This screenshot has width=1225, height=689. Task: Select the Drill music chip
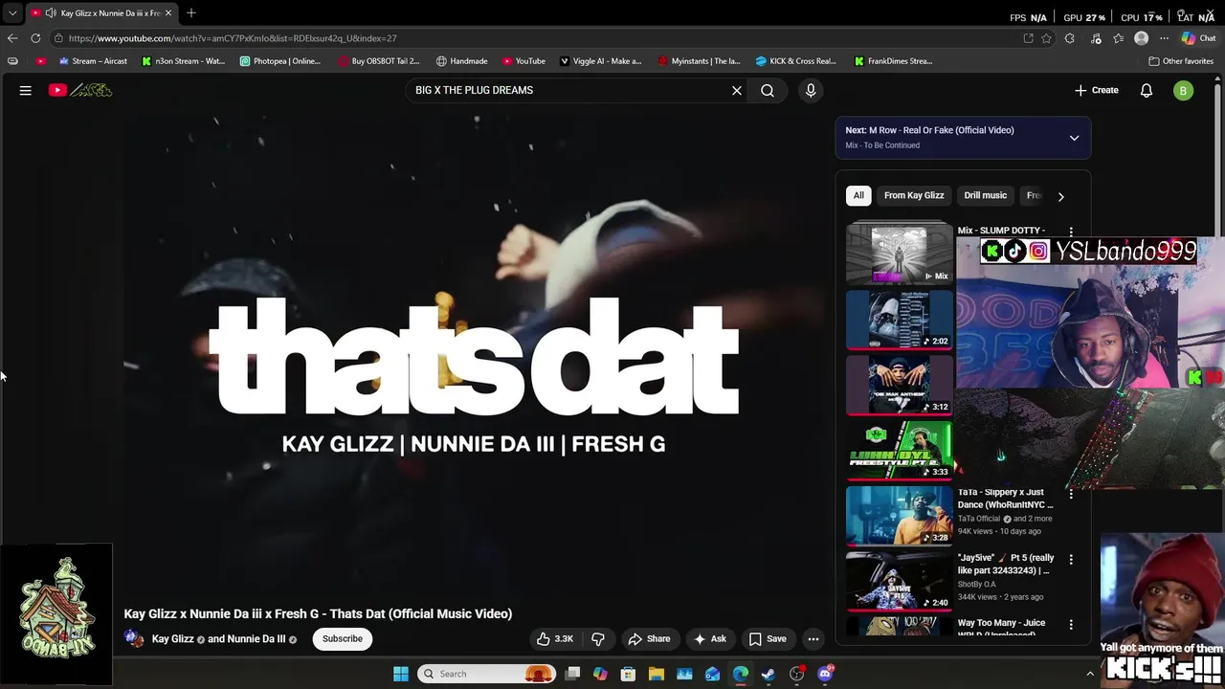985,195
